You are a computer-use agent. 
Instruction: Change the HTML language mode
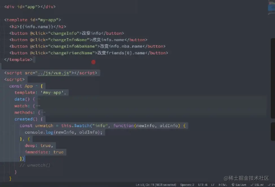point(223,185)
